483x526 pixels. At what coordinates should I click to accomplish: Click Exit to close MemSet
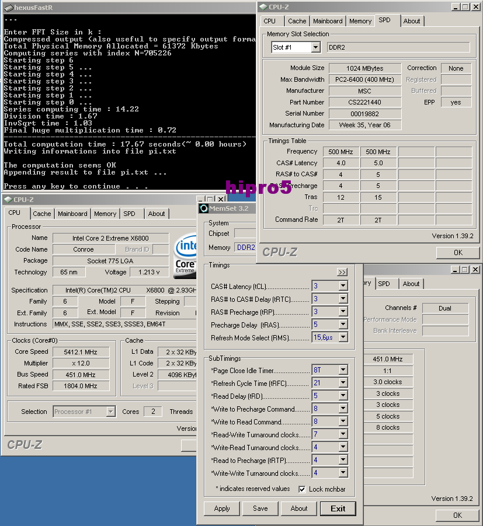pyautogui.click(x=338, y=508)
